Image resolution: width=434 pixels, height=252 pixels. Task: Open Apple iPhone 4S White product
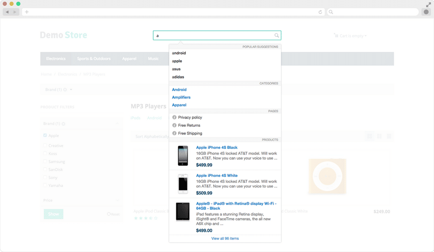pyautogui.click(x=217, y=176)
